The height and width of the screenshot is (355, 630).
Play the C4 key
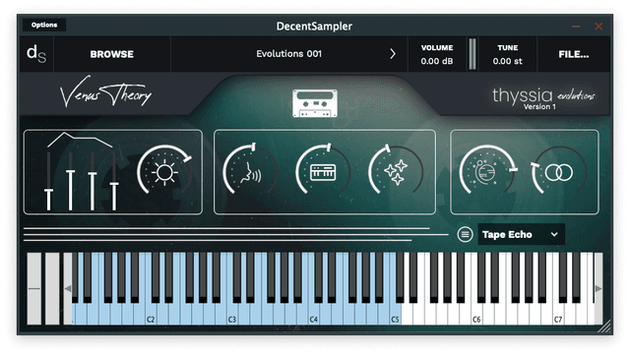(314, 314)
